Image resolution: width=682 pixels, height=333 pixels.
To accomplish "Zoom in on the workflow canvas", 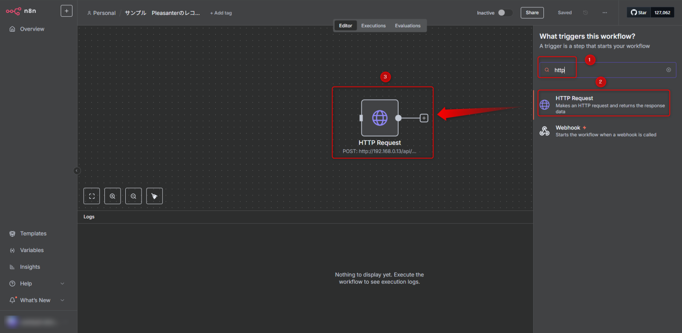I will 113,196.
